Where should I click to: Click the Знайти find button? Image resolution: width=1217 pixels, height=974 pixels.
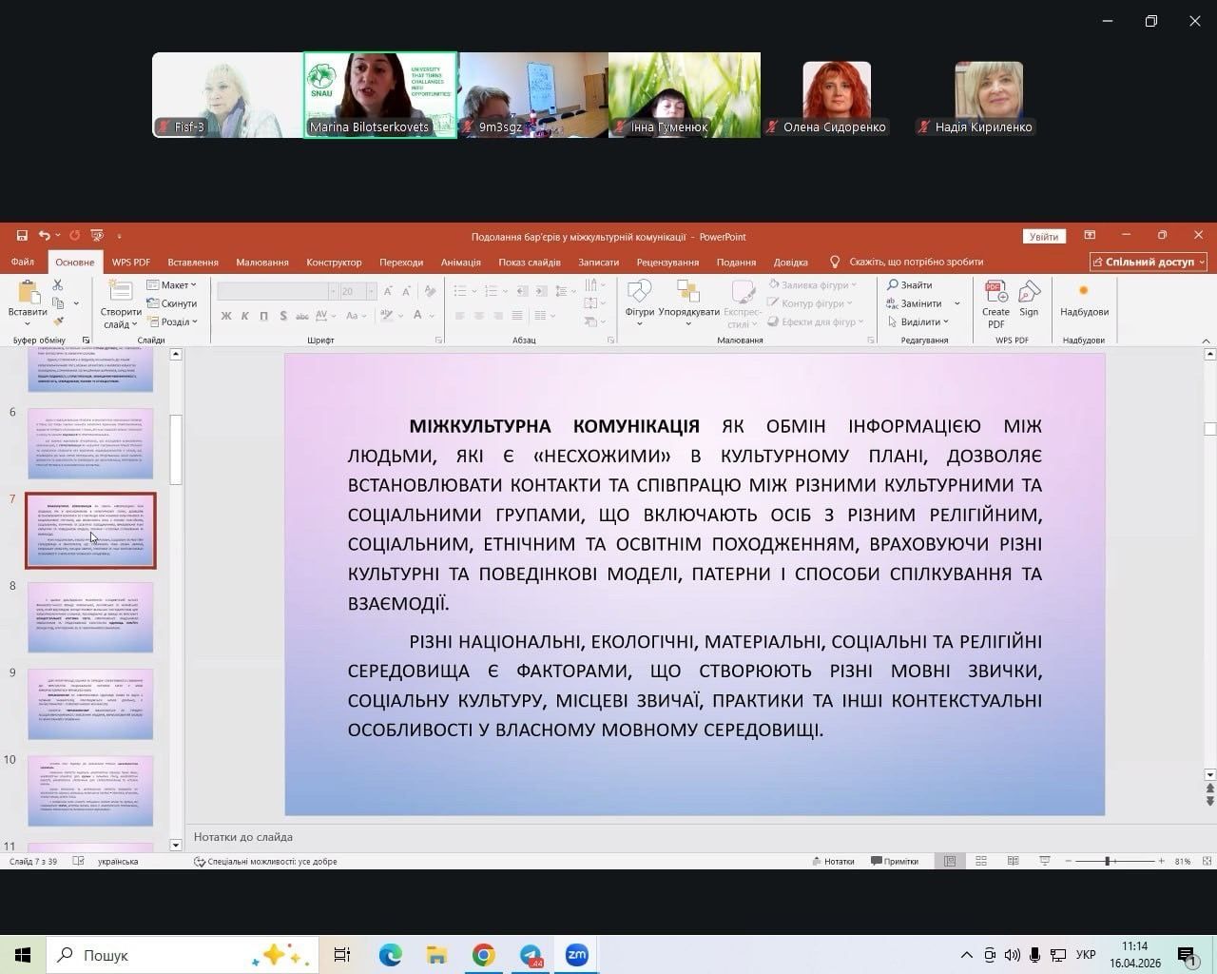pyautogui.click(x=910, y=284)
